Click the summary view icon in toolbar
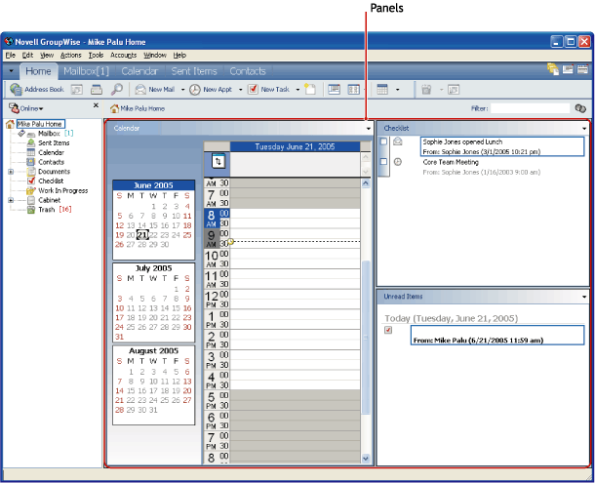 coord(334,90)
